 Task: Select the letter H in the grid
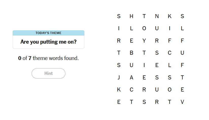[131, 16]
